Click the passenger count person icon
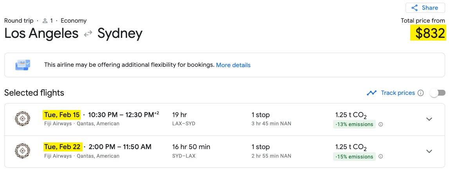449x169 pixels. 45,21
